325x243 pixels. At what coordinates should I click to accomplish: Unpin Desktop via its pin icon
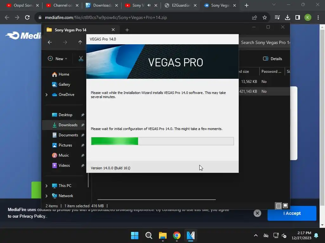click(83, 115)
